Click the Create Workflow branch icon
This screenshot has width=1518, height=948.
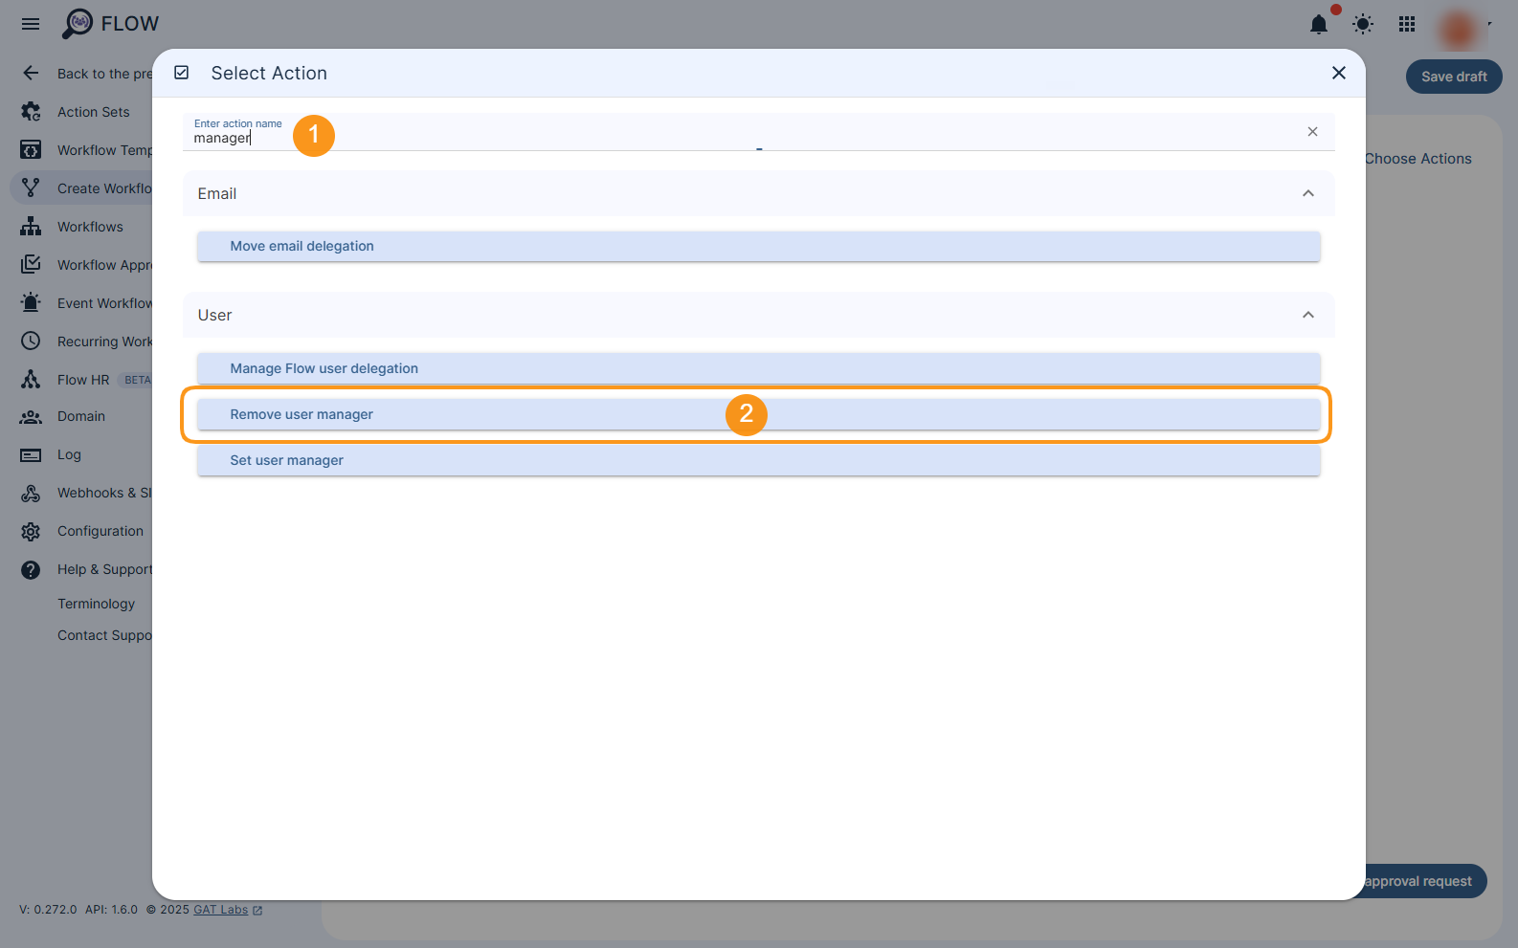pos(31,188)
